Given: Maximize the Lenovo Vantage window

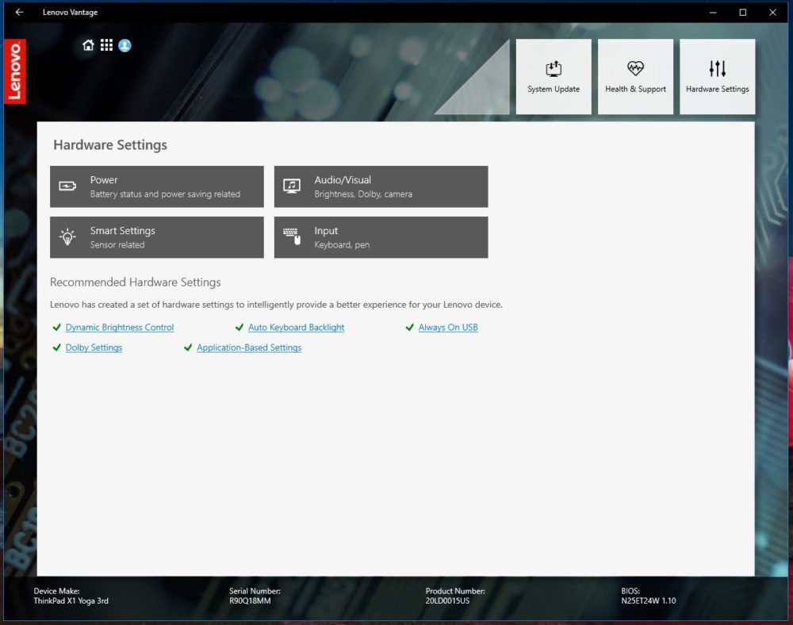Looking at the screenshot, I should (742, 12).
